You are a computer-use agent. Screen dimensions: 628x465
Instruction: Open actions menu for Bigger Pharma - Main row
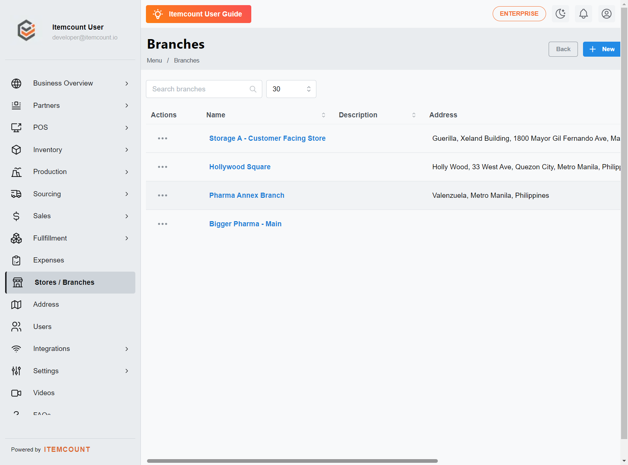[162, 224]
